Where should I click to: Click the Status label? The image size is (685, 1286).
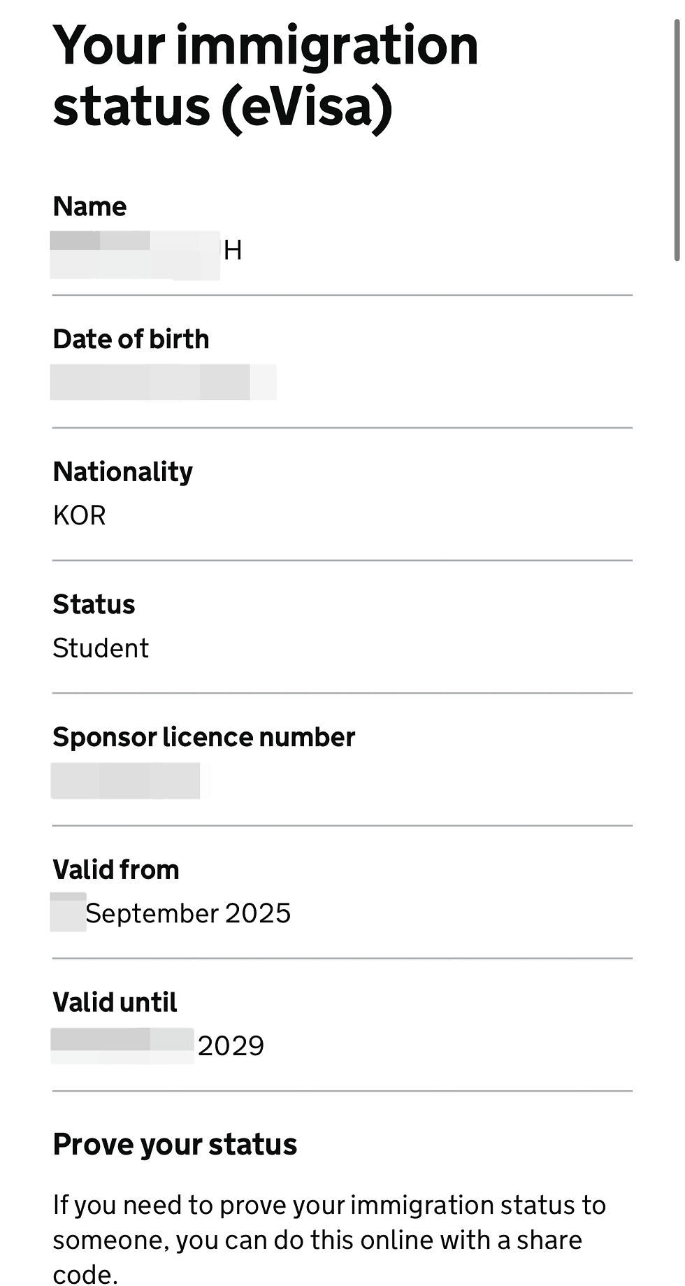(x=94, y=605)
